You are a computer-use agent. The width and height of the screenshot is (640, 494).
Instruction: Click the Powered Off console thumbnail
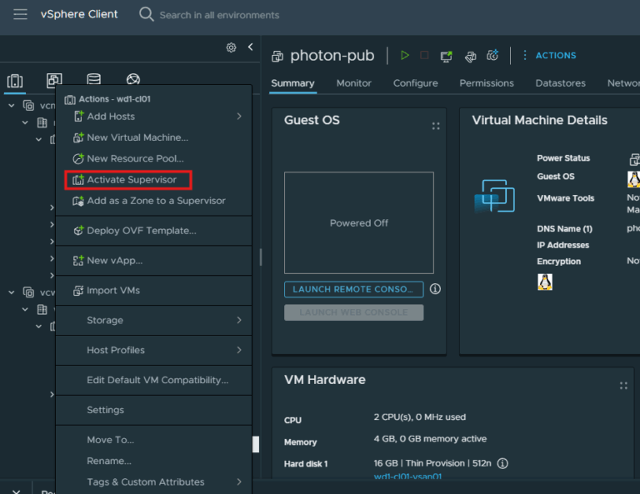[x=359, y=222]
